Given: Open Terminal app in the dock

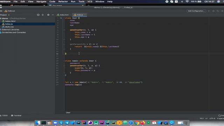Looking at the screenshot, I should (x=44, y=123).
